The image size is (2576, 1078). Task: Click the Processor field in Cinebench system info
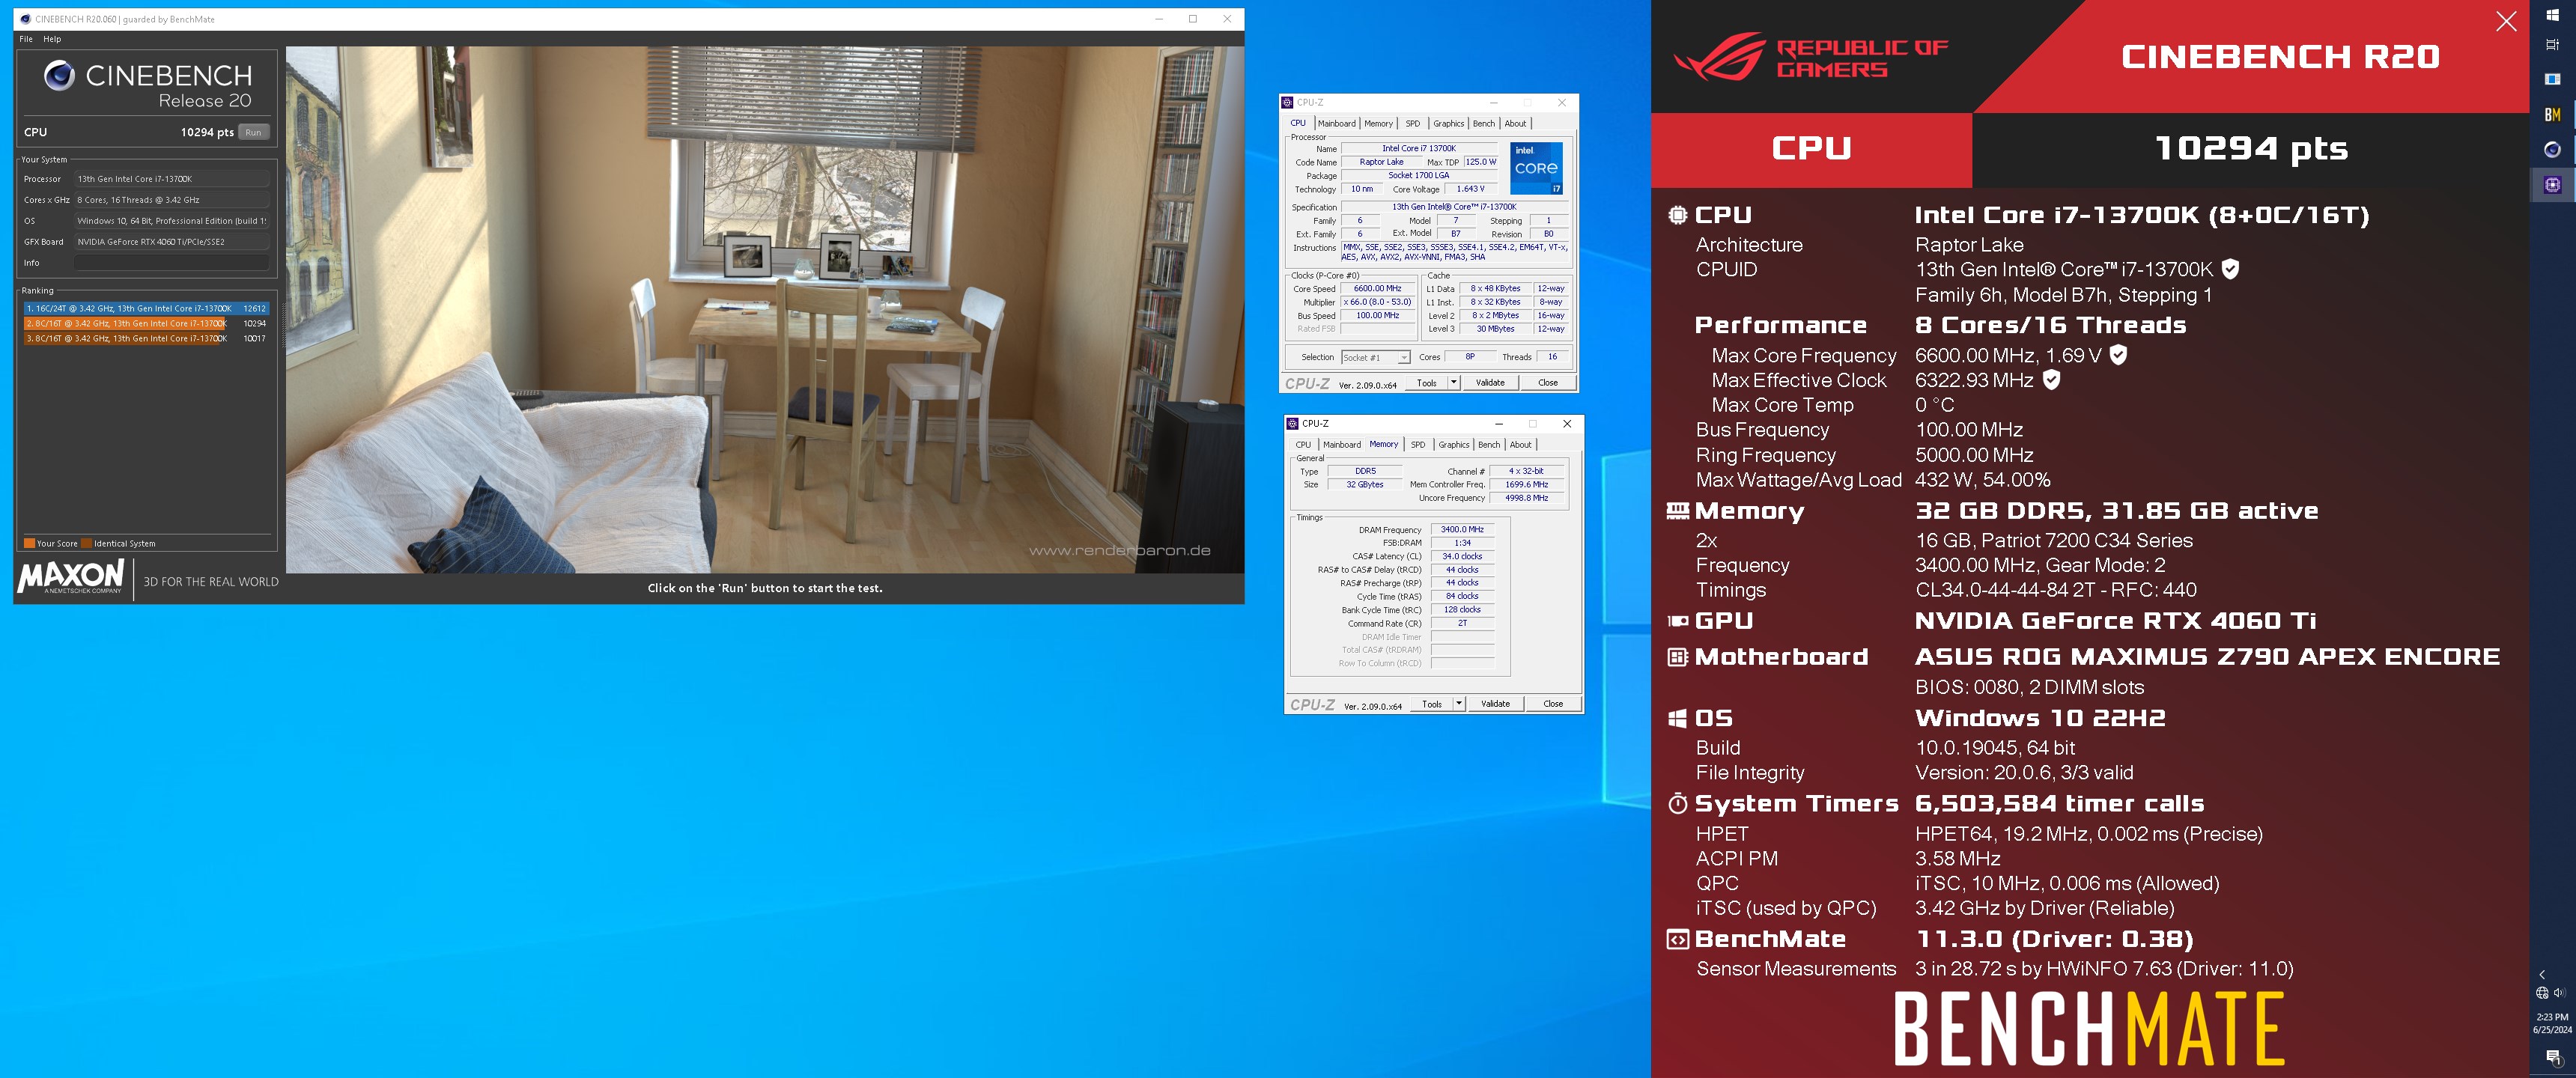click(172, 179)
